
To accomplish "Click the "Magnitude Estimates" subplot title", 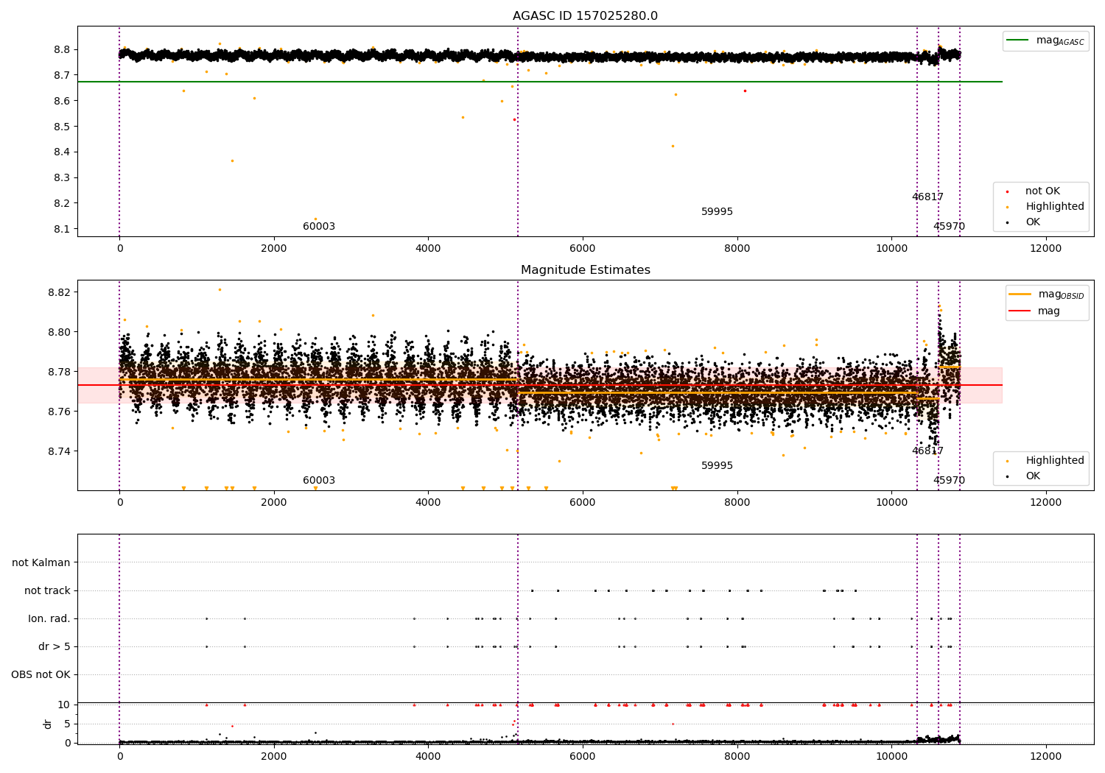I will pyautogui.click(x=585, y=269).
